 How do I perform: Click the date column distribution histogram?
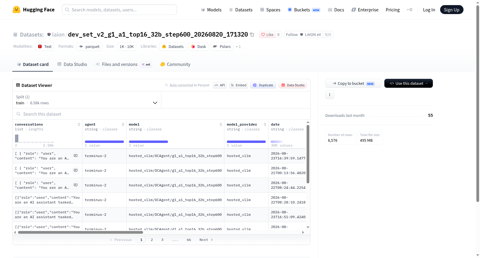click(x=277, y=141)
